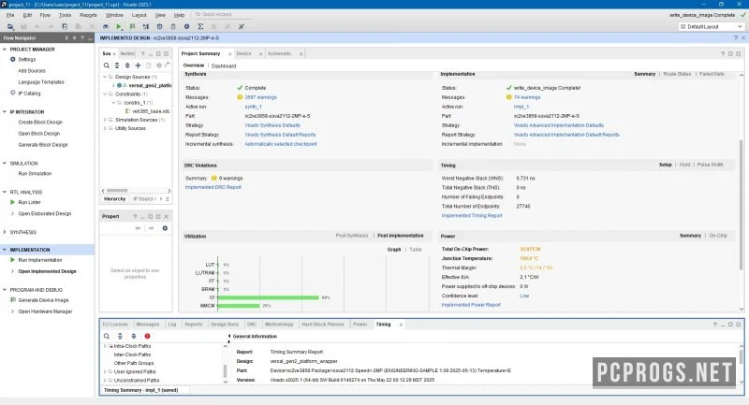Search in the Timing panel
The image size is (749, 405).
pos(107,337)
